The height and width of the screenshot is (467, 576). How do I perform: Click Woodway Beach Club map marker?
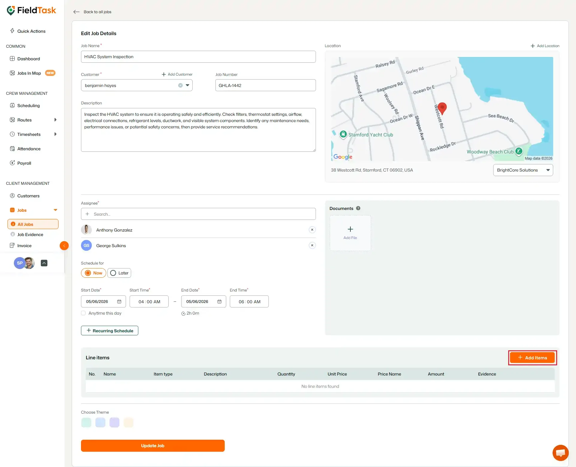click(519, 151)
